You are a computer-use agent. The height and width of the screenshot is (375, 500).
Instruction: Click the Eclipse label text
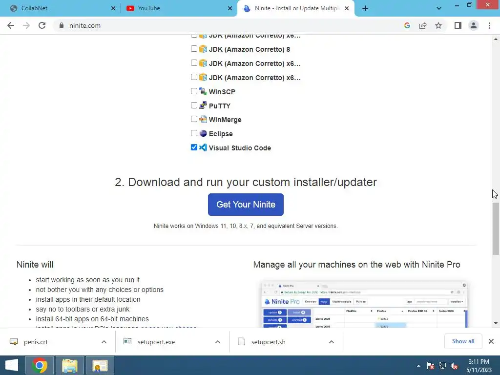point(221,134)
